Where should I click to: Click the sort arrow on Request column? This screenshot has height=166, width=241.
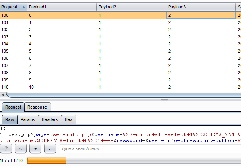[23, 7]
